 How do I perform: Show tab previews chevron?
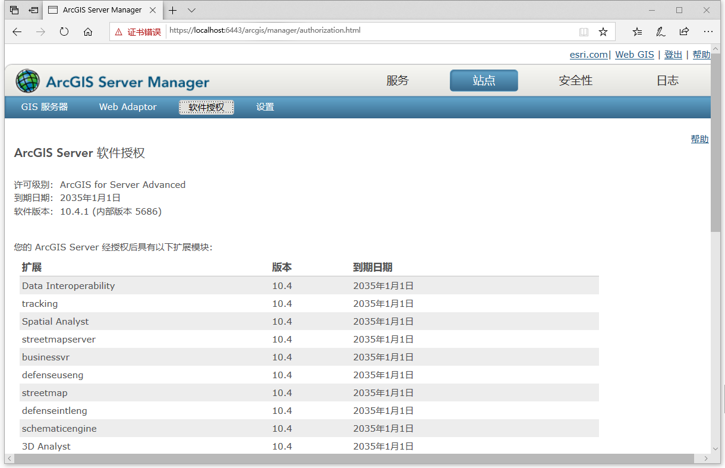coord(191,10)
